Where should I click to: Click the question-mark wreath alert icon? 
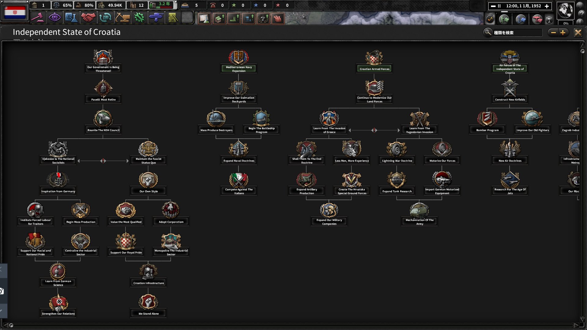click(263, 19)
